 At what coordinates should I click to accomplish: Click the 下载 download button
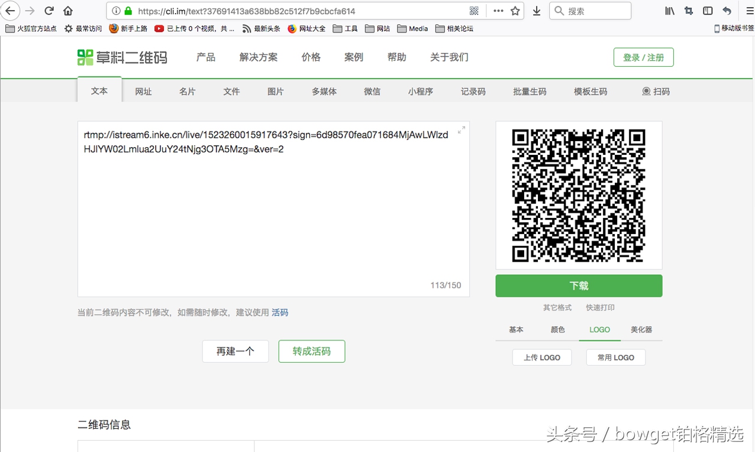[x=578, y=285]
